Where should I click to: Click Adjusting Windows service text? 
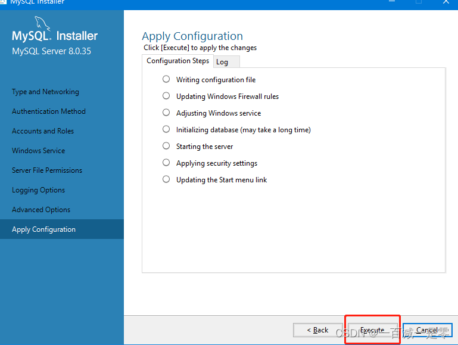click(219, 113)
